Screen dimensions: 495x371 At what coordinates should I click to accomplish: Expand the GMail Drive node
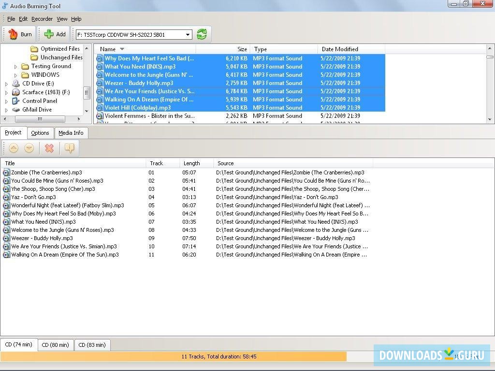(x=6, y=110)
